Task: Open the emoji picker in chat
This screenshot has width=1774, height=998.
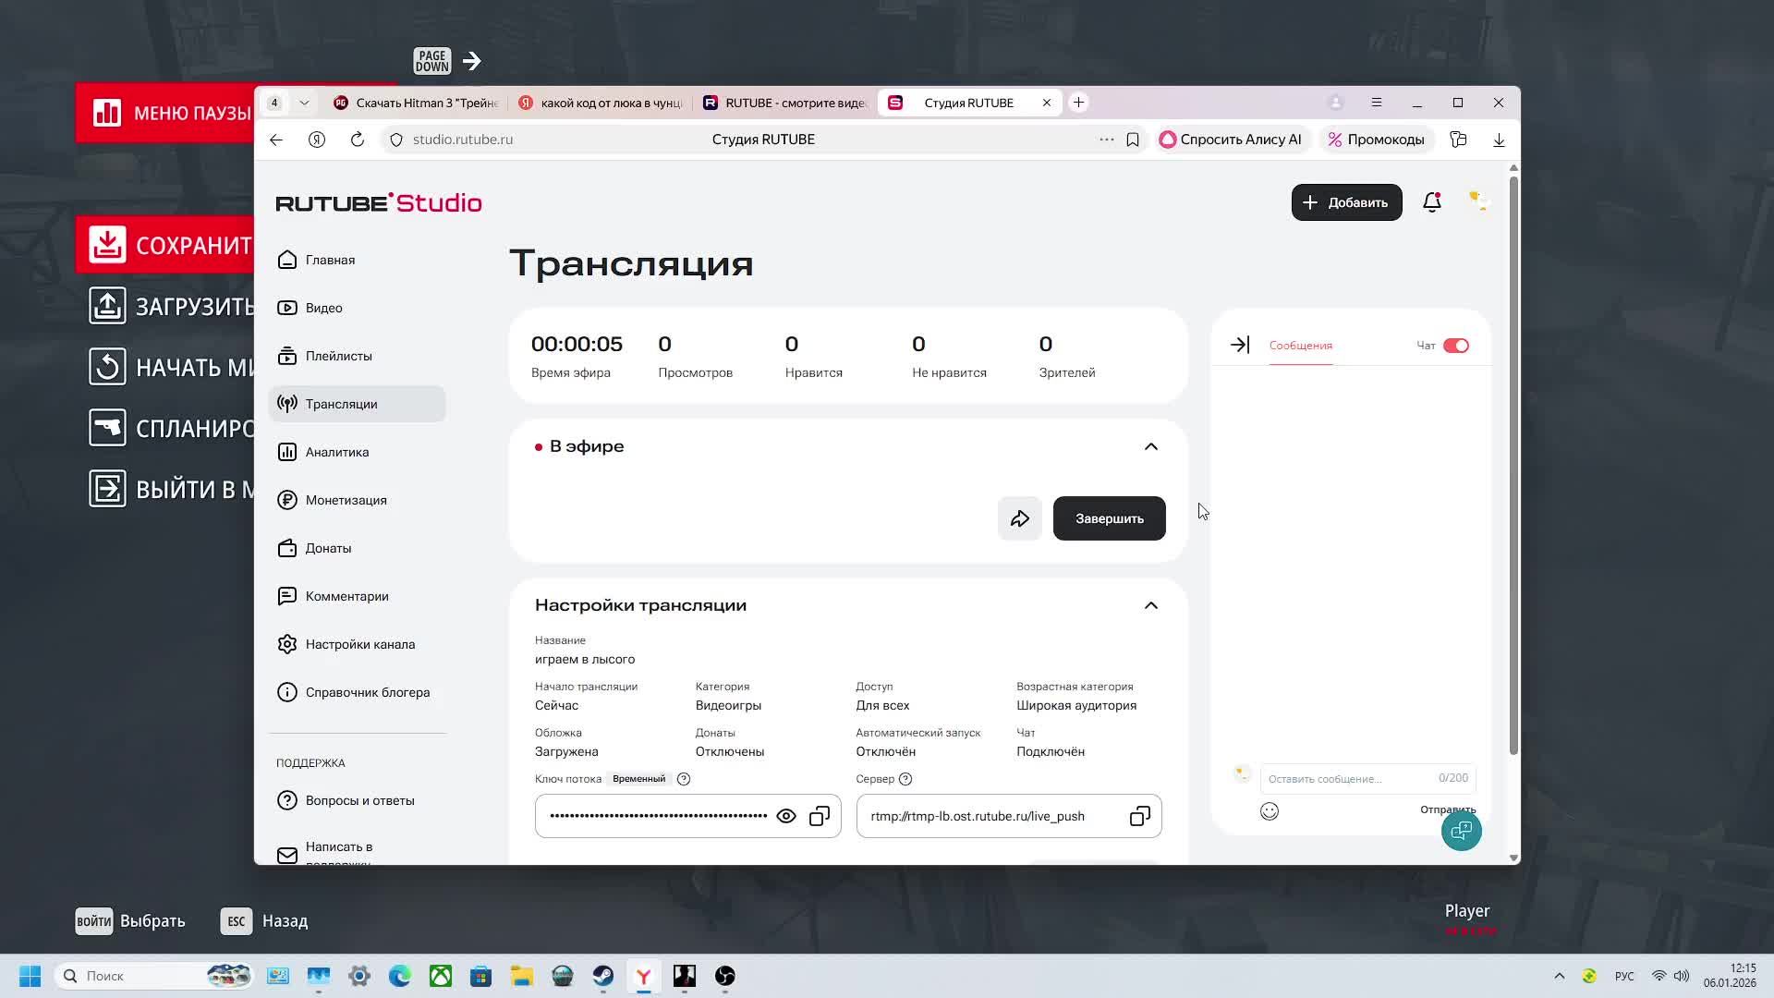Action: tap(1269, 811)
